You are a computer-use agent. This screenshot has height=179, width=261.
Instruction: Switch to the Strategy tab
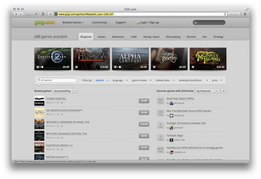[218, 37]
